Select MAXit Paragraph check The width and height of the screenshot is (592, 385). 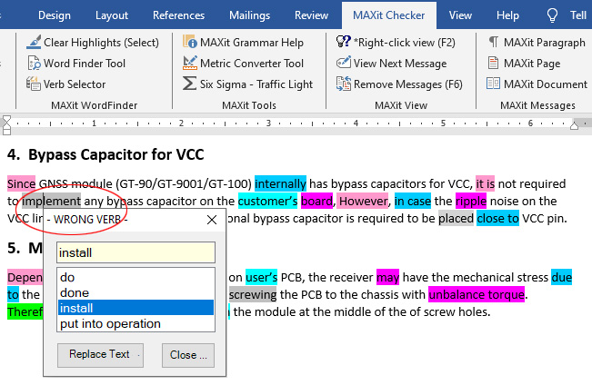pos(537,43)
